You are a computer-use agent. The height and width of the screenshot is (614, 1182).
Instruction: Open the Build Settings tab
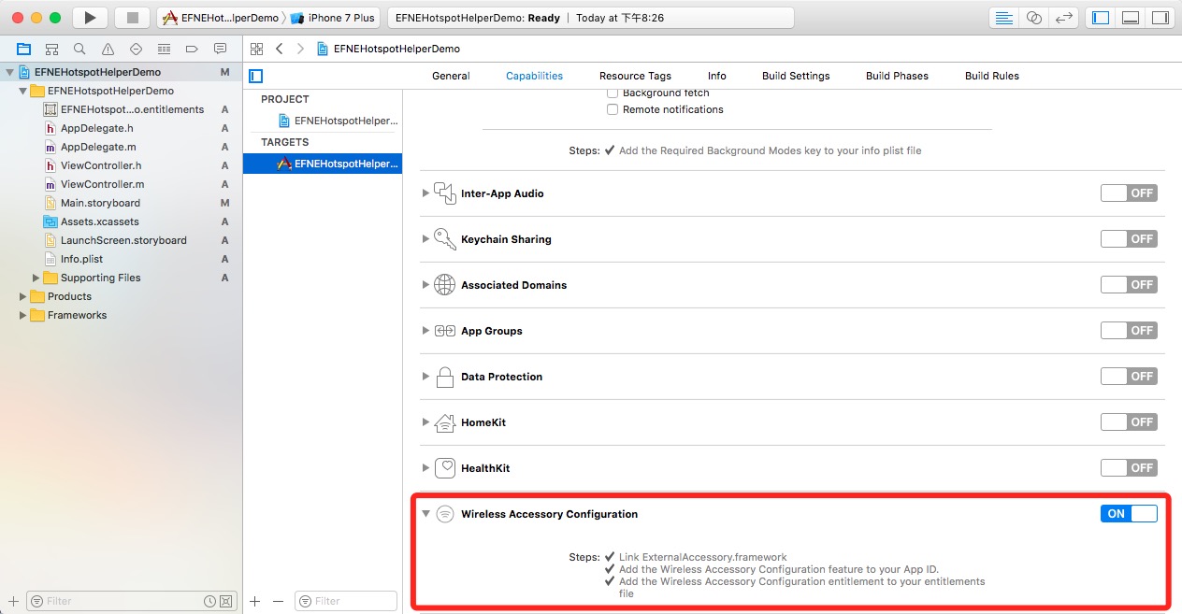795,76
